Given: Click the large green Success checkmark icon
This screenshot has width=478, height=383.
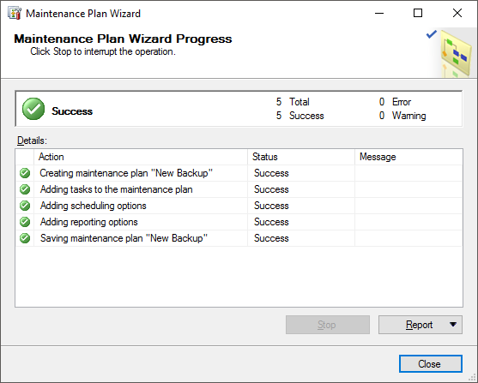Looking at the screenshot, I should pos(33,109).
